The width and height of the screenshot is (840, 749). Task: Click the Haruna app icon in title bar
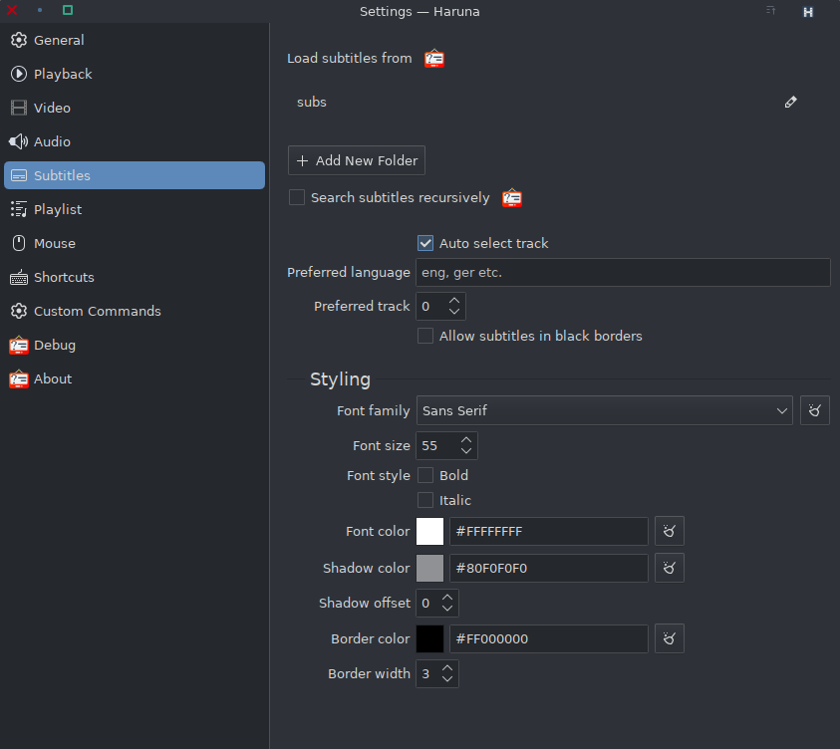(808, 12)
